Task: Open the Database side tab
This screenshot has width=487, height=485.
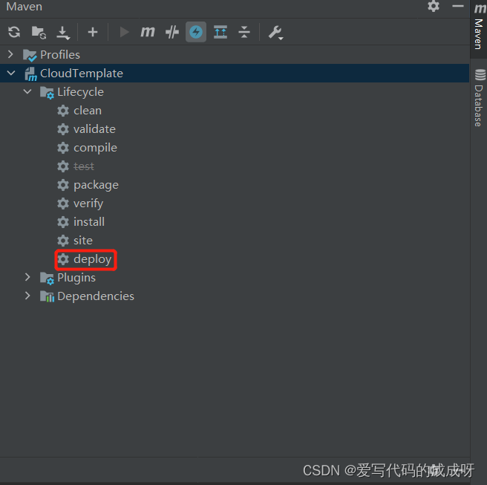Action: (x=479, y=97)
